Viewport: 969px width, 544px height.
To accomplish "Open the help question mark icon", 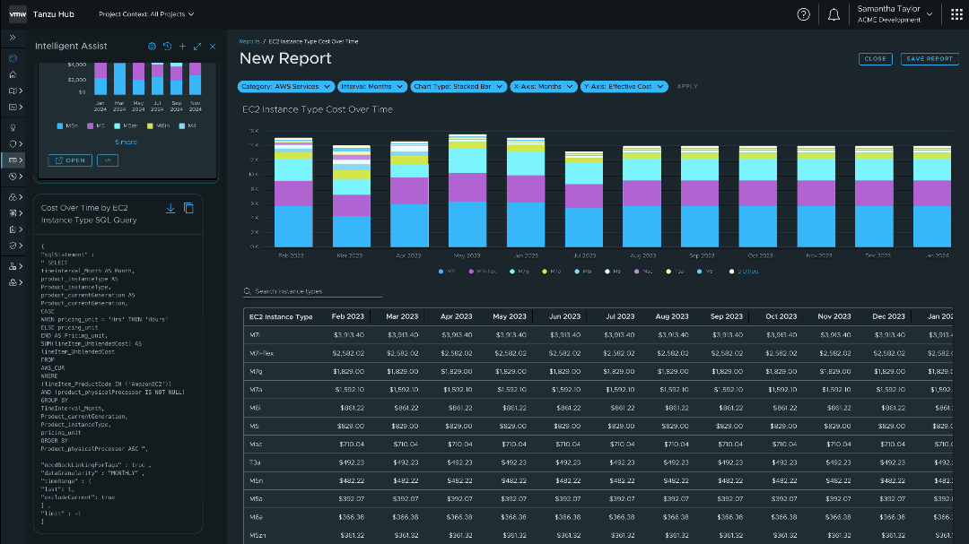I will click(803, 14).
